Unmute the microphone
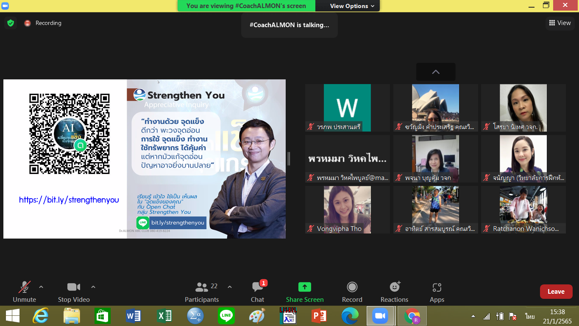This screenshot has width=579, height=326. pyautogui.click(x=24, y=292)
